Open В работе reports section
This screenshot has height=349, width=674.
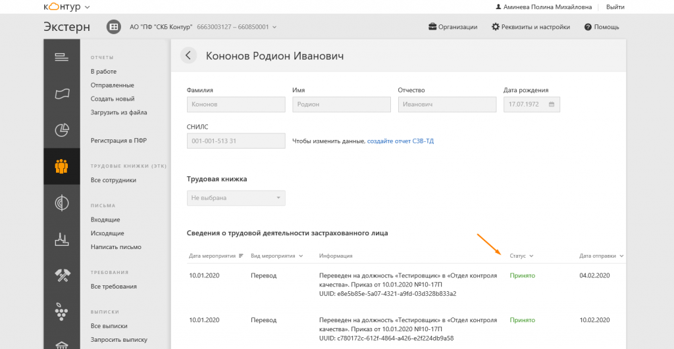point(103,71)
